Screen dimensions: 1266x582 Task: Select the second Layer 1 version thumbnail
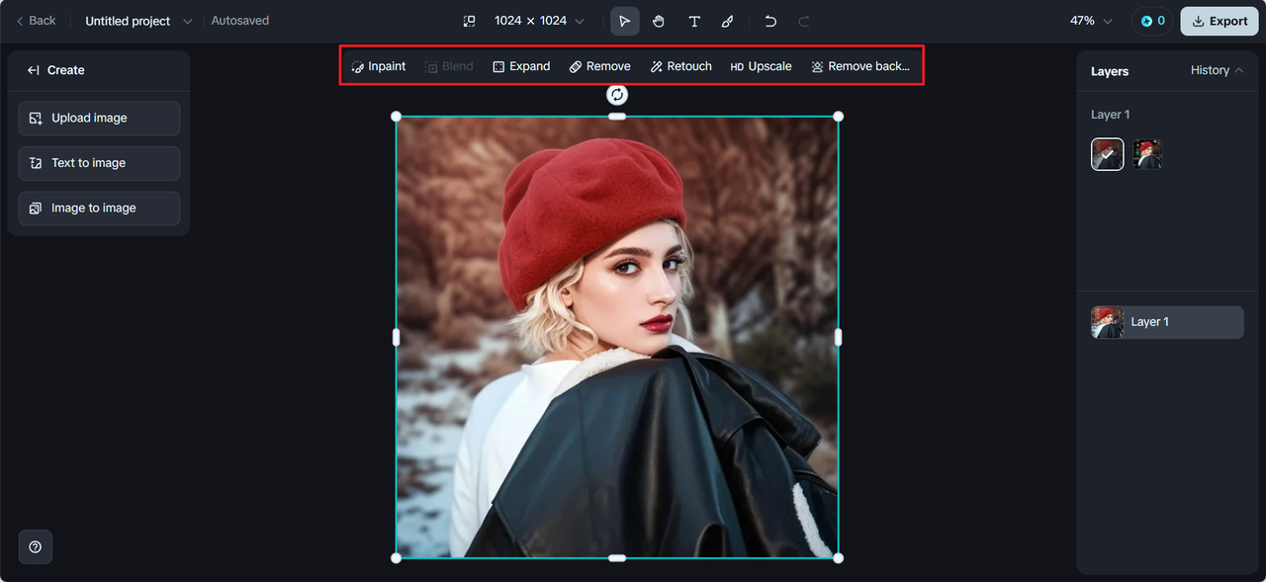tap(1147, 154)
